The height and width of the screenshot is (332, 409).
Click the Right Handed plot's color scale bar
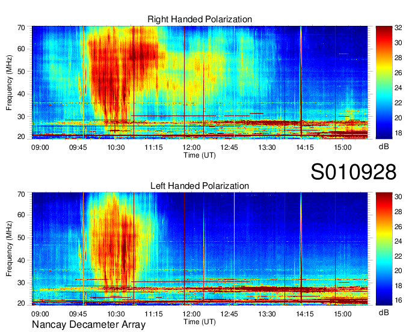point(384,82)
